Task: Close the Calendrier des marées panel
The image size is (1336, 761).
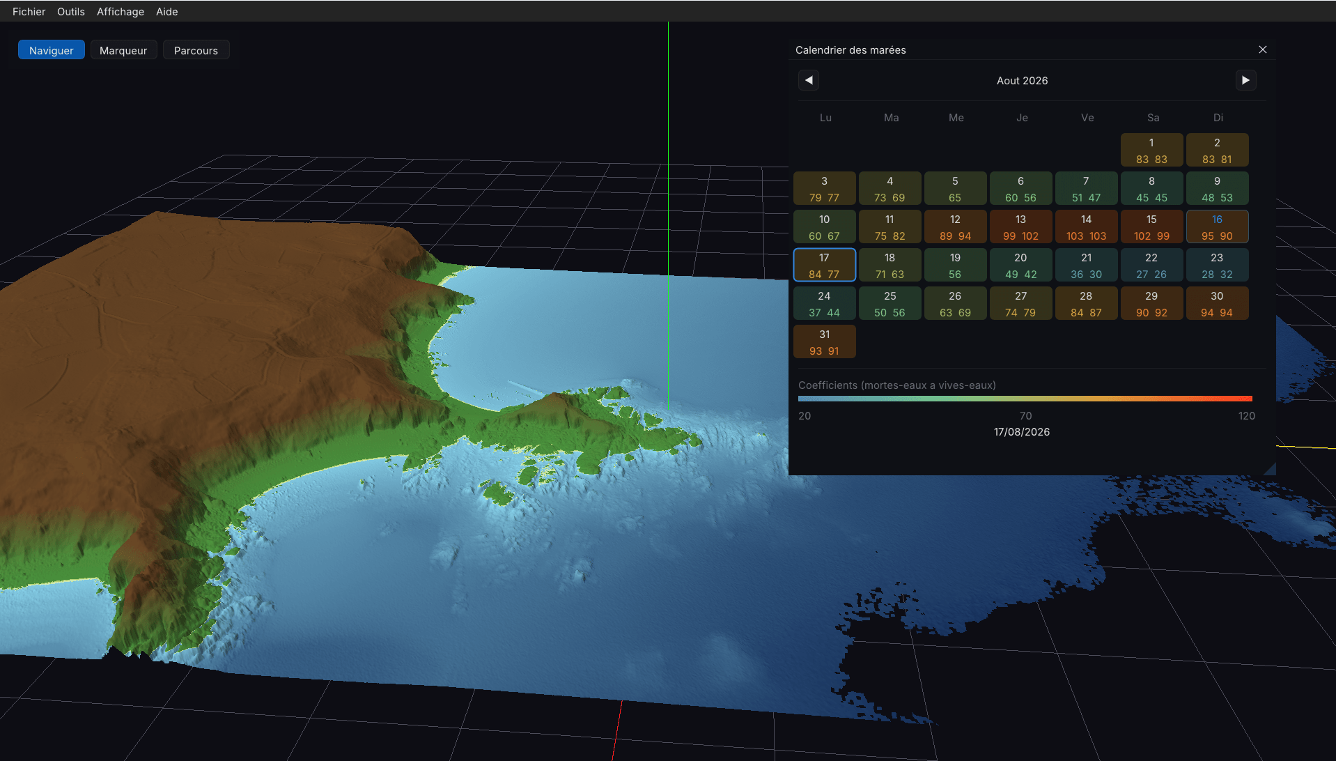Action: point(1263,49)
